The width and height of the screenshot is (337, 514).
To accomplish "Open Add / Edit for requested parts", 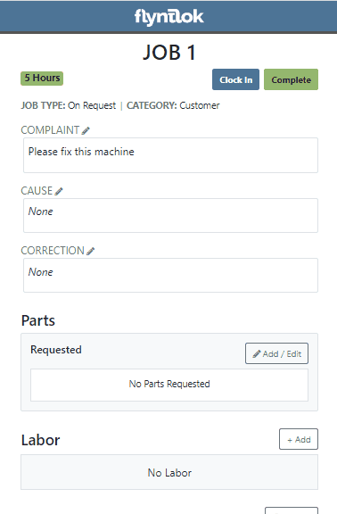I will pos(276,353).
